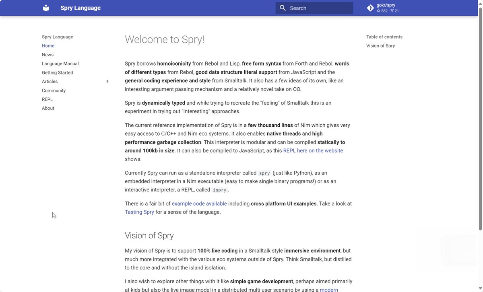The image size is (483, 292).
Task: Go to Language Manual in sidebar
Action: click(x=60, y=64)
